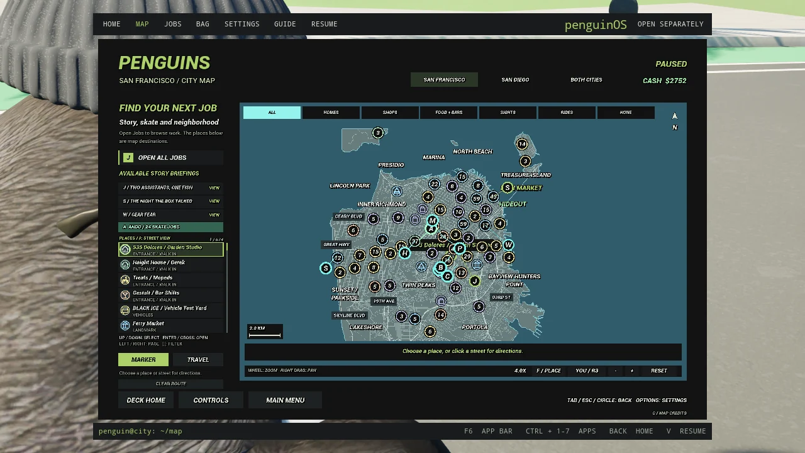Select the San Francisco city toggle
The height and width of the screenshot is (453, 805).
[x=444, y=80]
